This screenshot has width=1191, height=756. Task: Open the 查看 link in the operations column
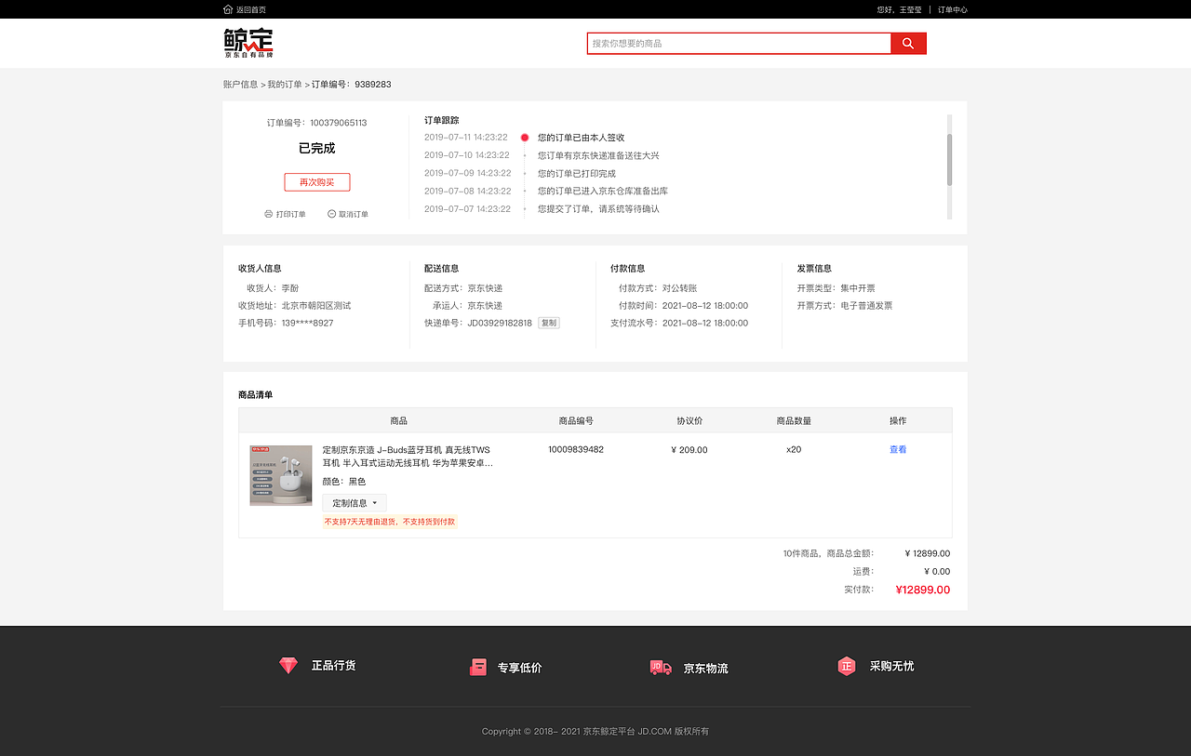[x=896, y=449]
